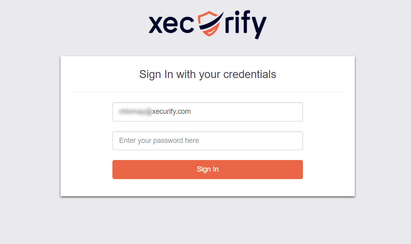Screen dimensions: 411x244
Task: Click the divider line below the heading
Action: (x=207, y=91)
